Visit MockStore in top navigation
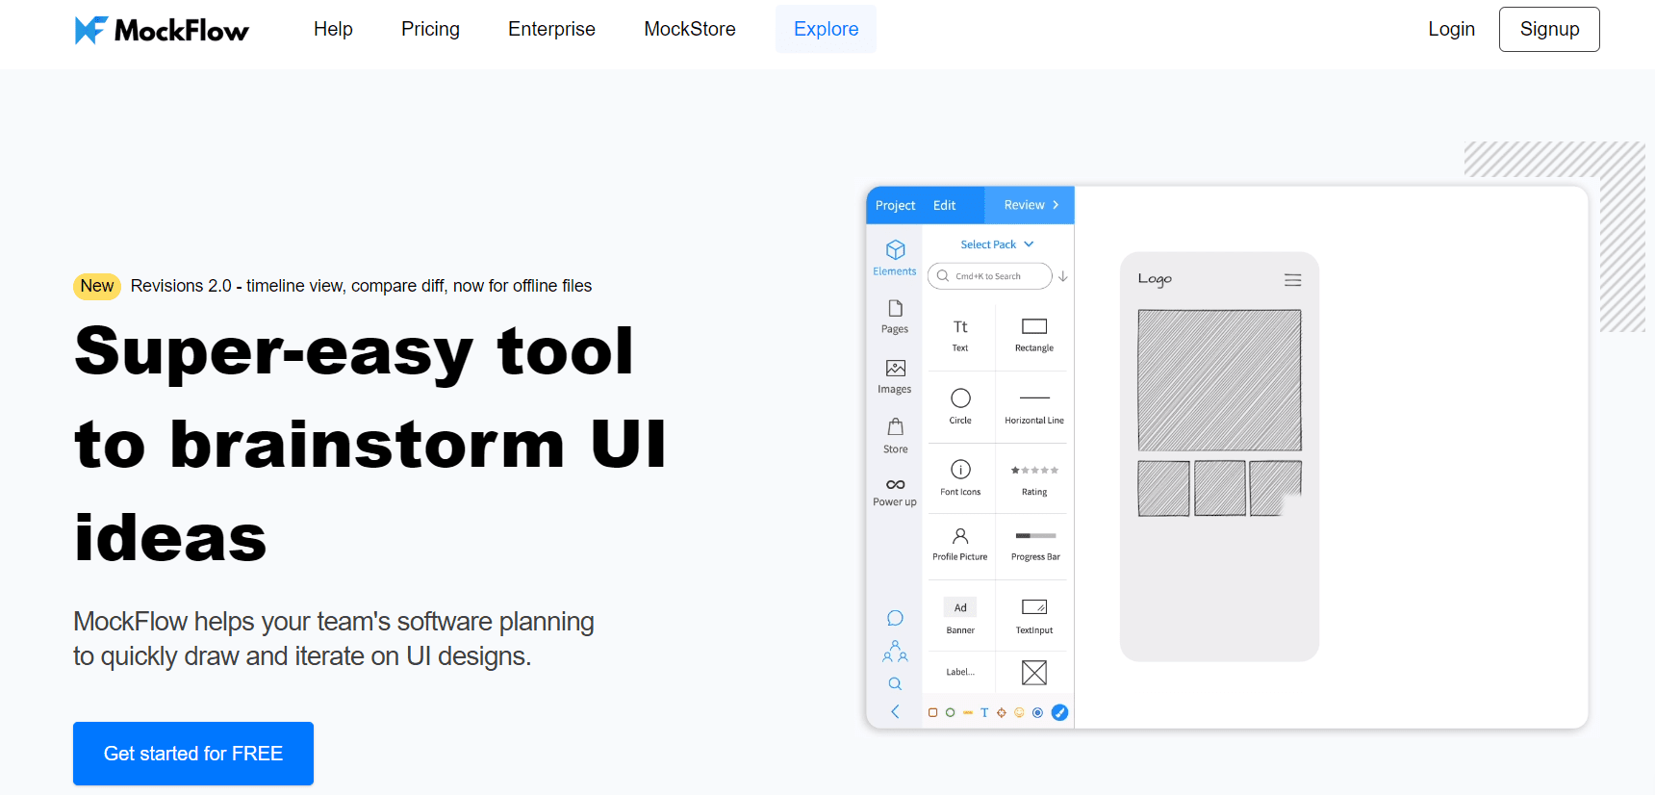Viewport: 1655px width, 795px height. pyautogui.click(x=690, y=29)
